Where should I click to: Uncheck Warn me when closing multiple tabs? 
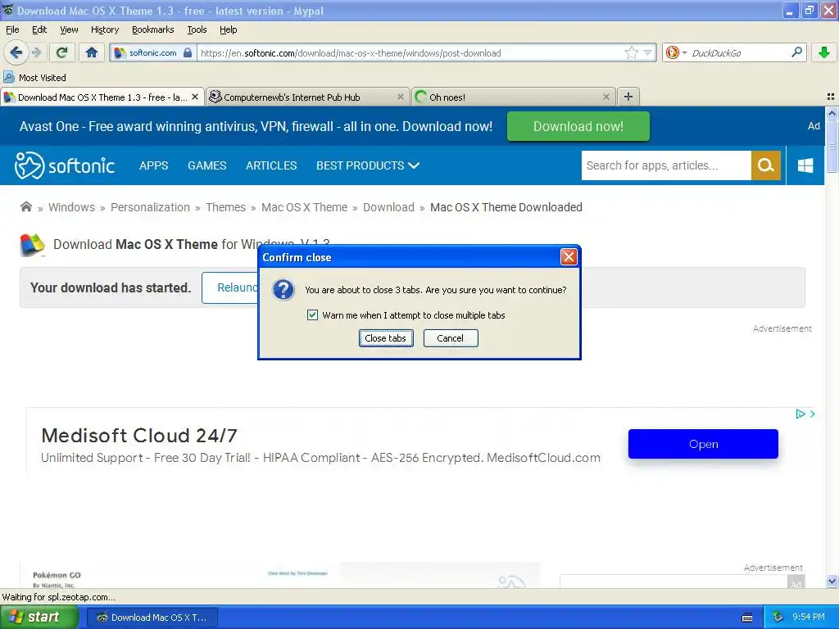pyautogui.click(x=312, y=315)
